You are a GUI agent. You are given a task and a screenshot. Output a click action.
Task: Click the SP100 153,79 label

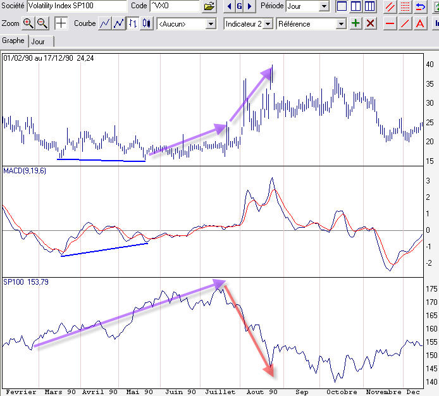pyautogui.click(x=26, y=282)
